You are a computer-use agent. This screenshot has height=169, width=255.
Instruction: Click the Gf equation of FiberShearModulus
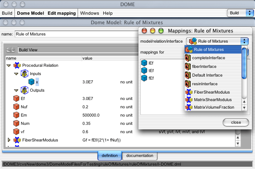click(x=101, y=140)
